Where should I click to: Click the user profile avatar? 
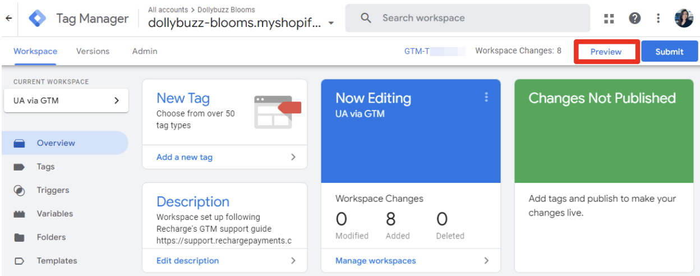(683, 19)
